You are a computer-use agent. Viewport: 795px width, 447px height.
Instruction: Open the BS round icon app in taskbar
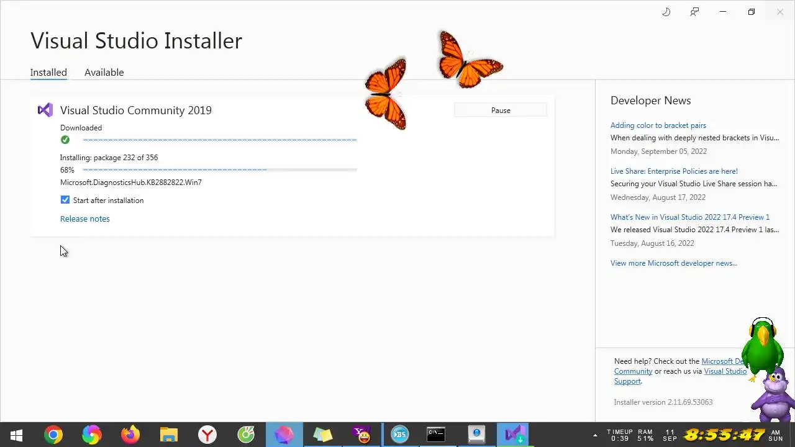tap(400, 435)
